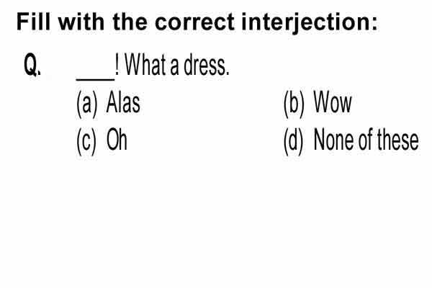Click the (a) option marker
The image size is (432, 288).
click(x=87, y=104)
